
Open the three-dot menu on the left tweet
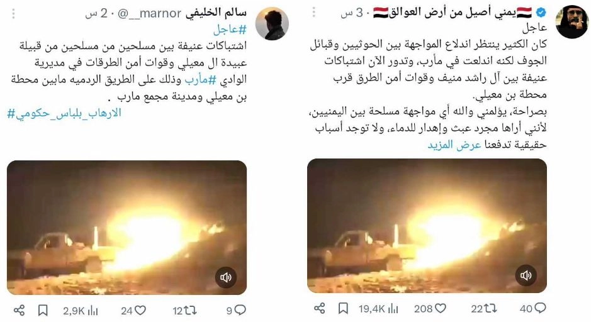click(x=14, y=14)
